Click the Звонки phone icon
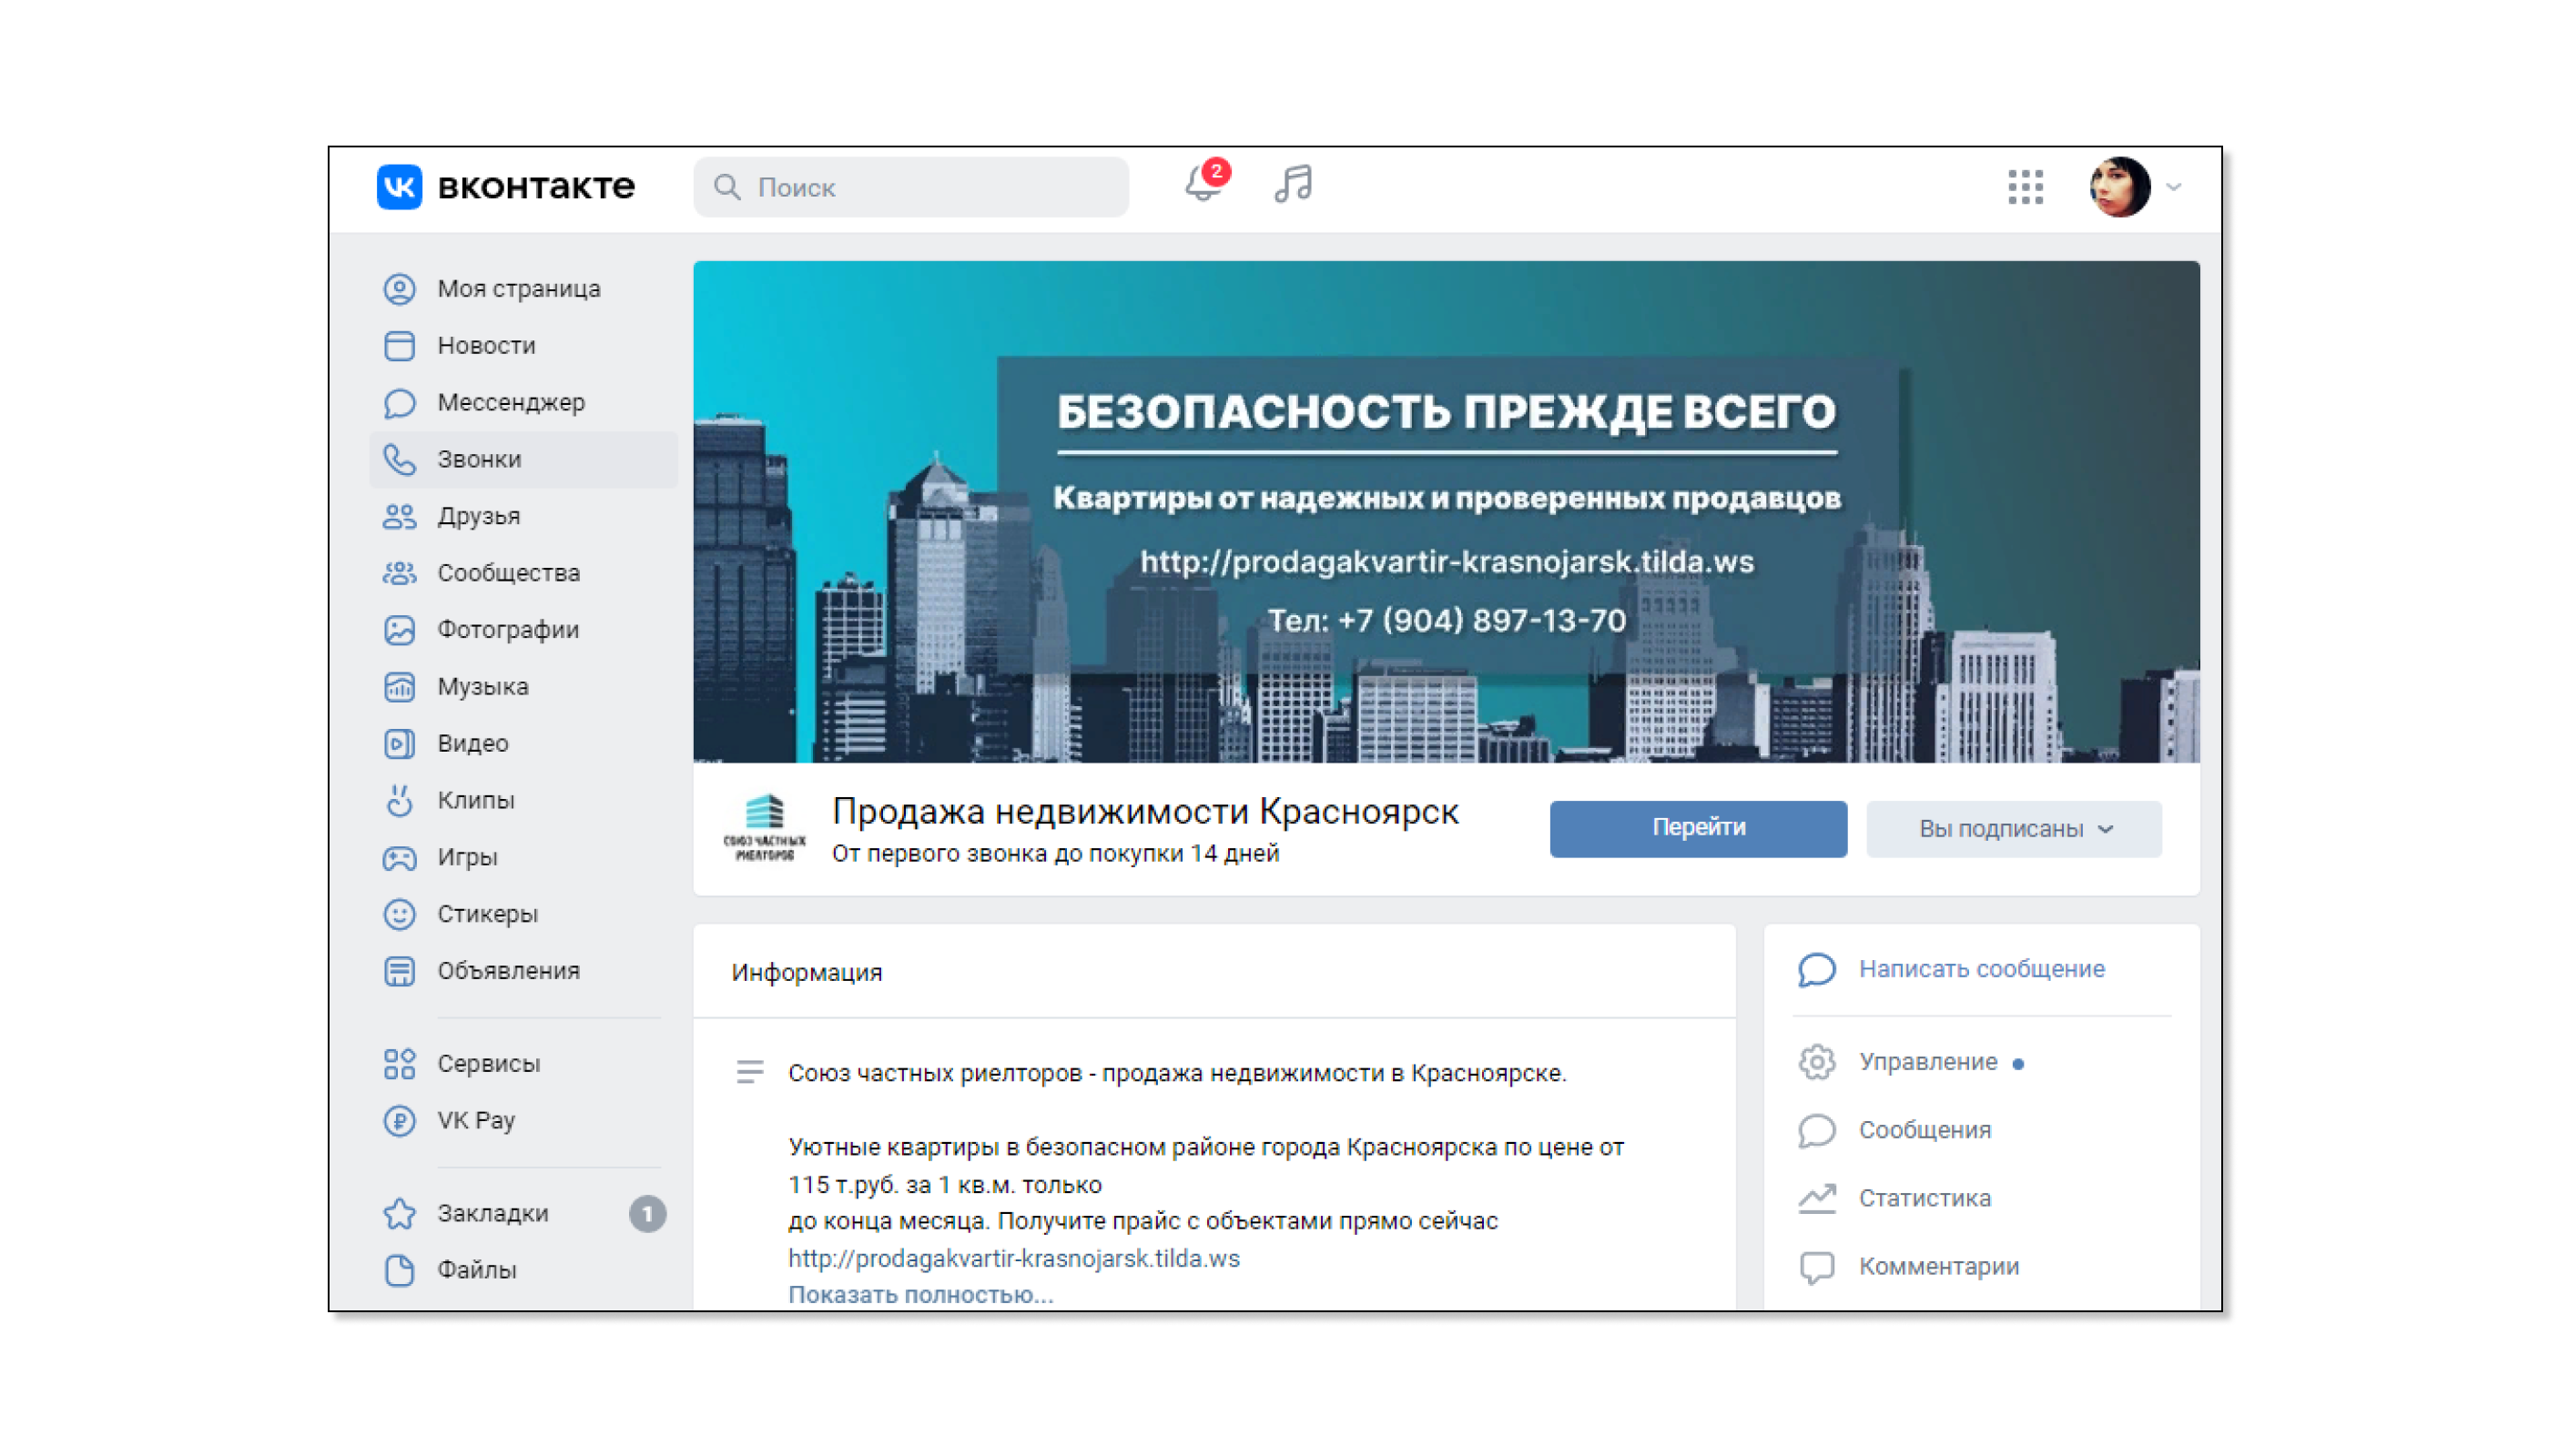The image size is (2549, 1456). (x=399, y=460)
